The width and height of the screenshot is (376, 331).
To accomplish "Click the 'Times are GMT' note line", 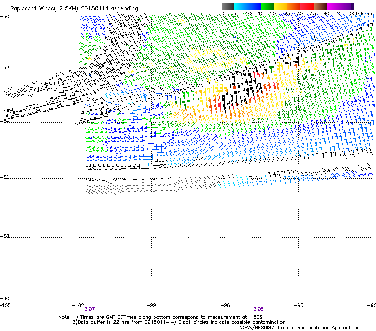I will click(161, 317).
